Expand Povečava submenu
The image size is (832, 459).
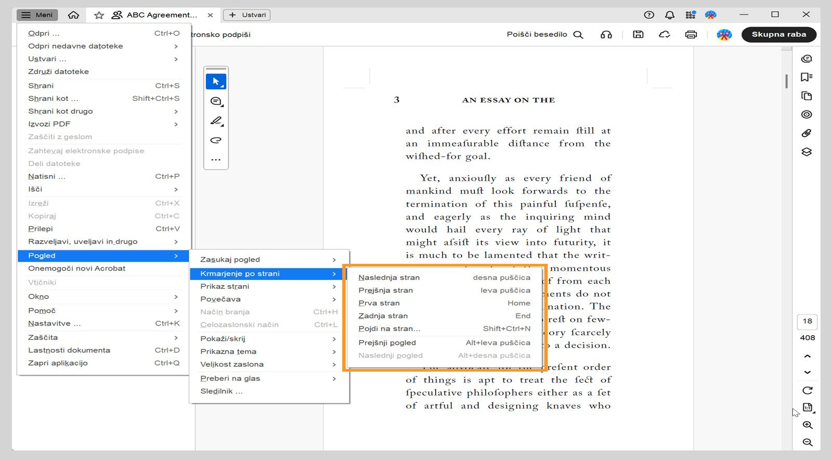click(269, 299)
